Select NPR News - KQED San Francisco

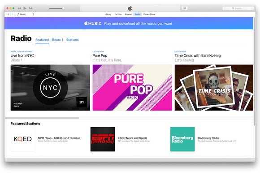pos(59,138)
